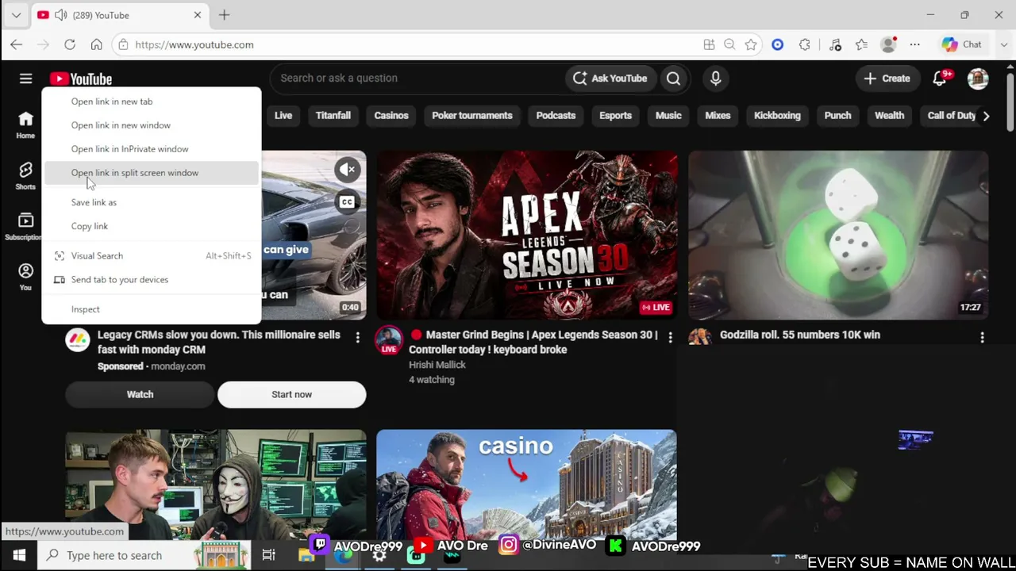Click the browser address bar URL

tap(194, 44)
